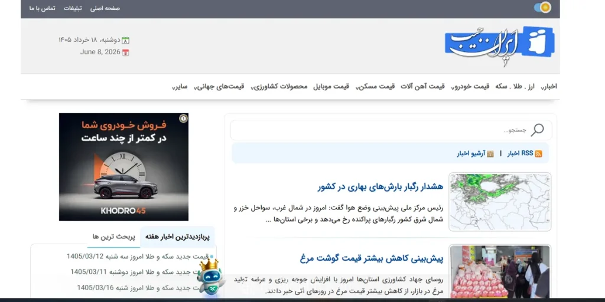Image resolution: width=605 pixels, height=302 pixels.
Task: Click the Iran Jib site logo
Action: (x=500, y=46)
